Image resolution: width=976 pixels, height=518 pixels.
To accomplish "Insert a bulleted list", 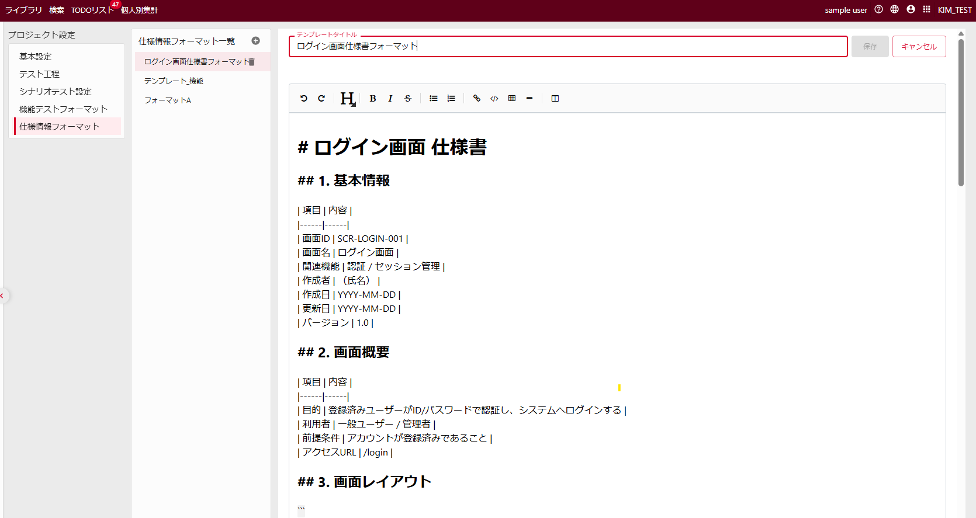I will tap(434, 99).
